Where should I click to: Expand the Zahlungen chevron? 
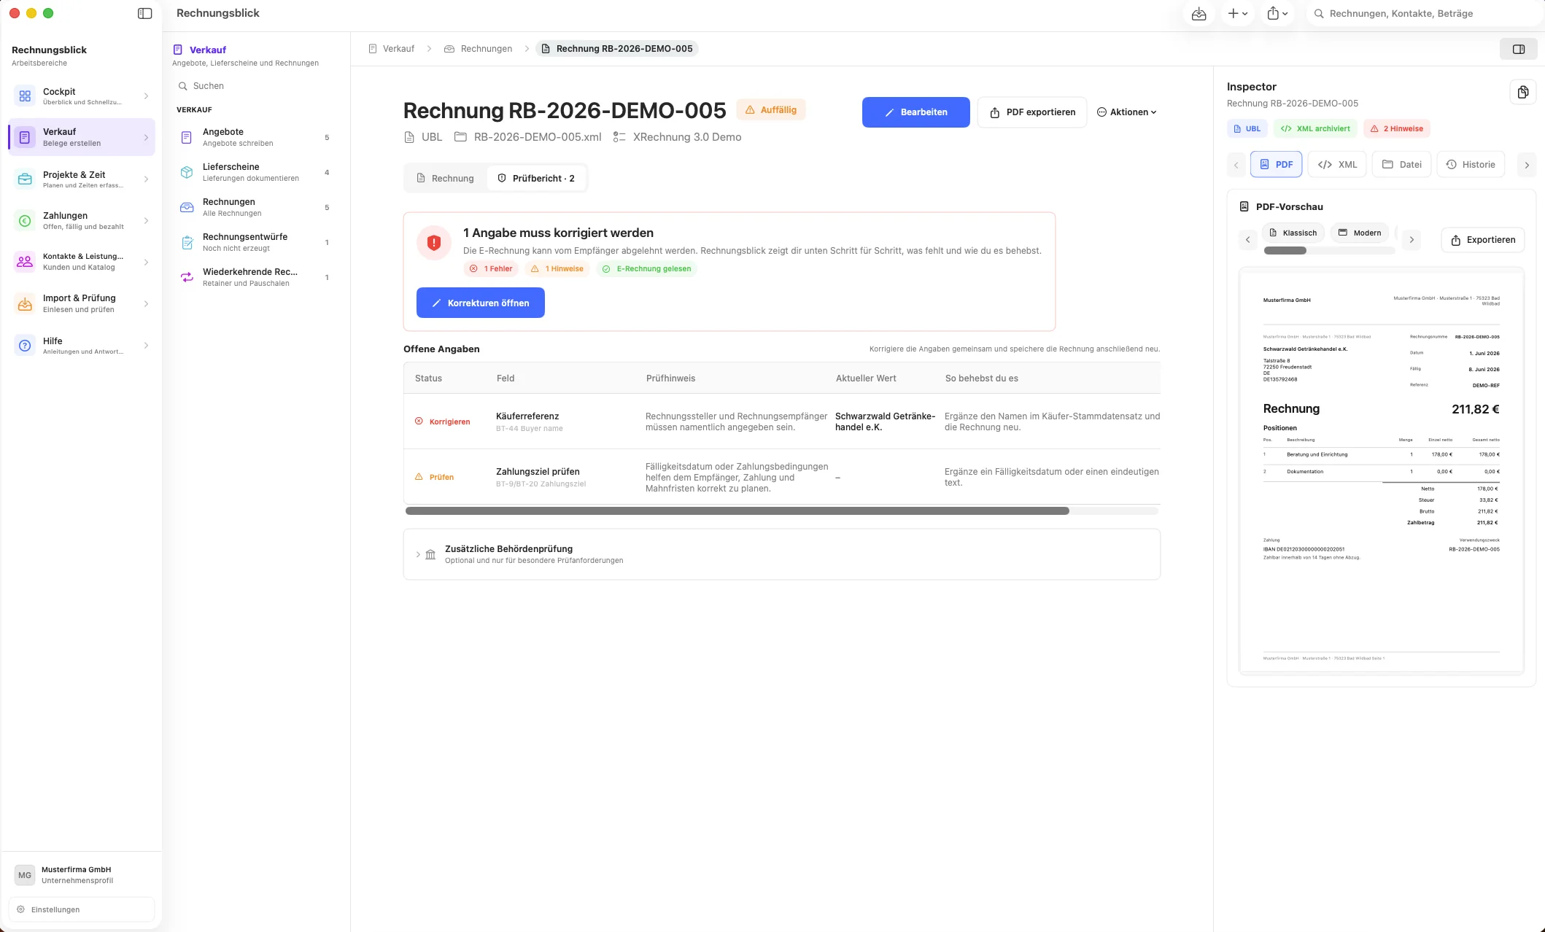click(x=147, y=220)
